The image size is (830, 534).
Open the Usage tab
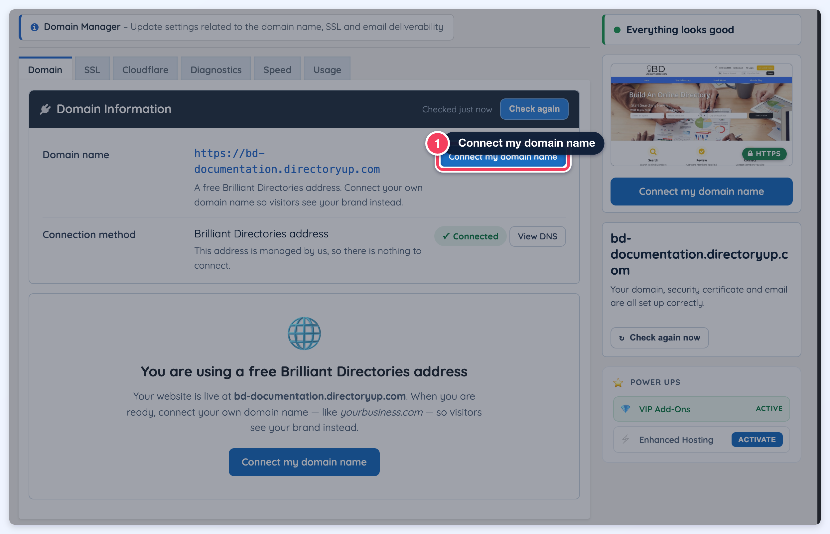(x=327, y=69)
